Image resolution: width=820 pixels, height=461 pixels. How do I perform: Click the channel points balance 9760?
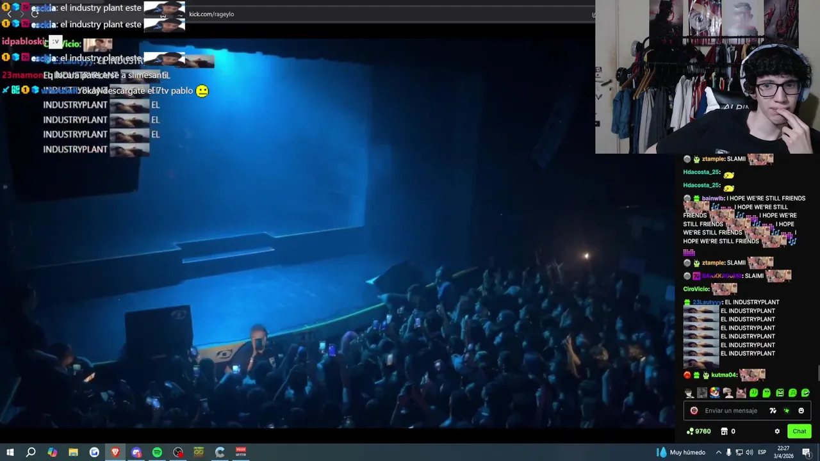(698, 432)
